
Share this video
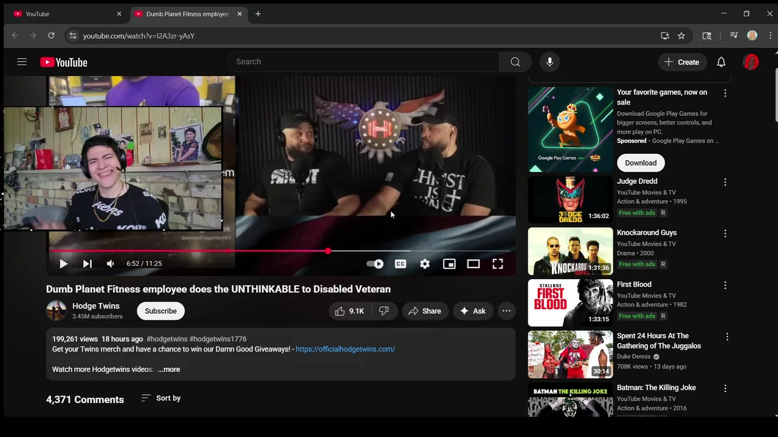pos(425,311)
